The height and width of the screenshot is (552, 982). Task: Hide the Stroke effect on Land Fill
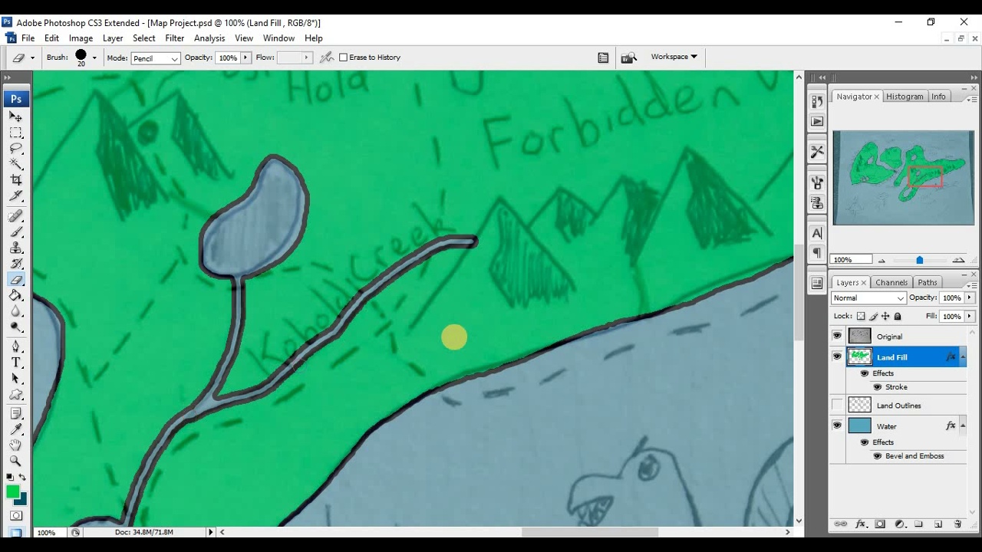(877, 387)
